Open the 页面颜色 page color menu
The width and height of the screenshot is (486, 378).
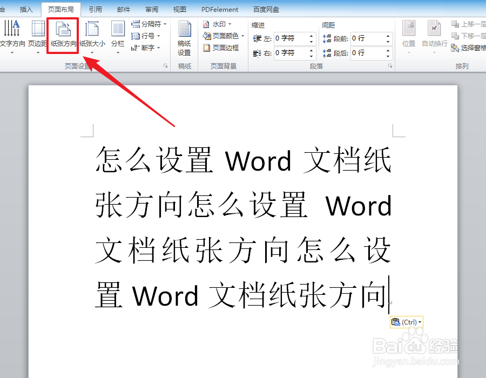[224, 36]
